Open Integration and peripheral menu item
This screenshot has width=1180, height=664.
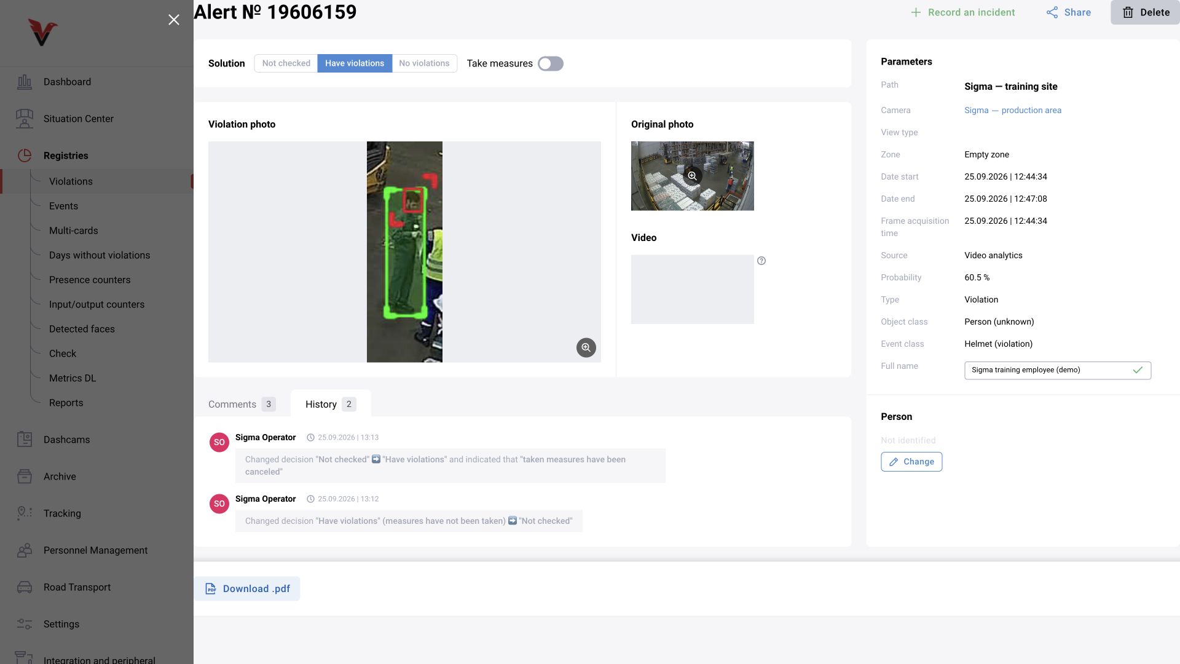(x=99, y=660)
